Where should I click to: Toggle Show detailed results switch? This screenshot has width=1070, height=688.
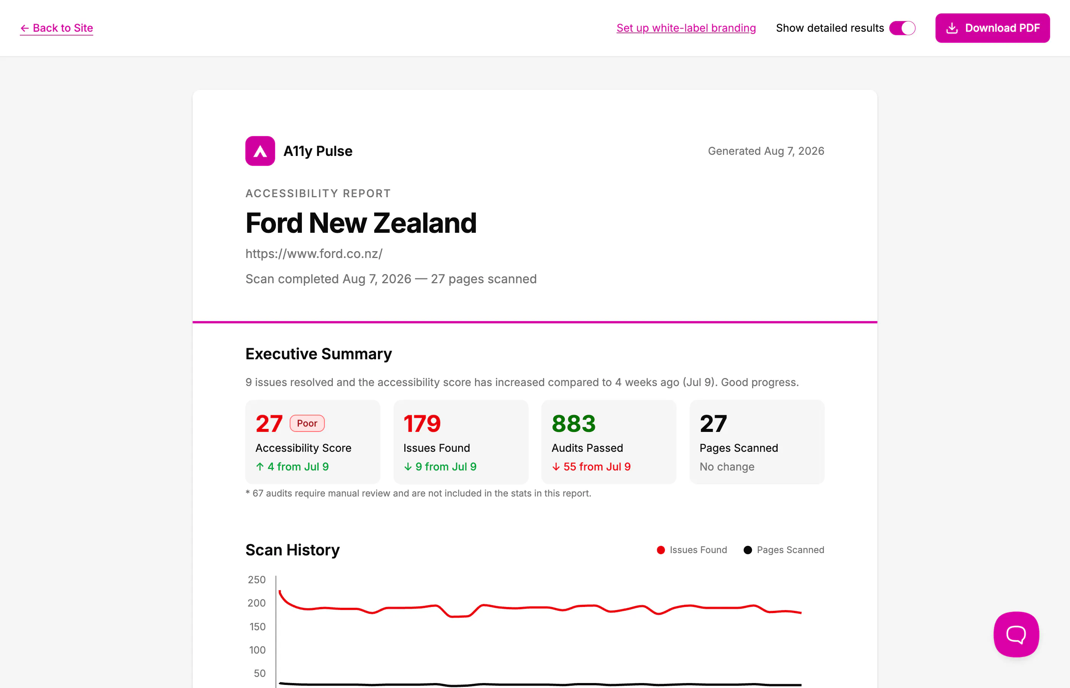pyautogui.click(x=902, y=28)
